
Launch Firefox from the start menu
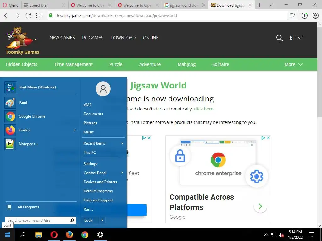pyautogui.click(x=41, y=130)
